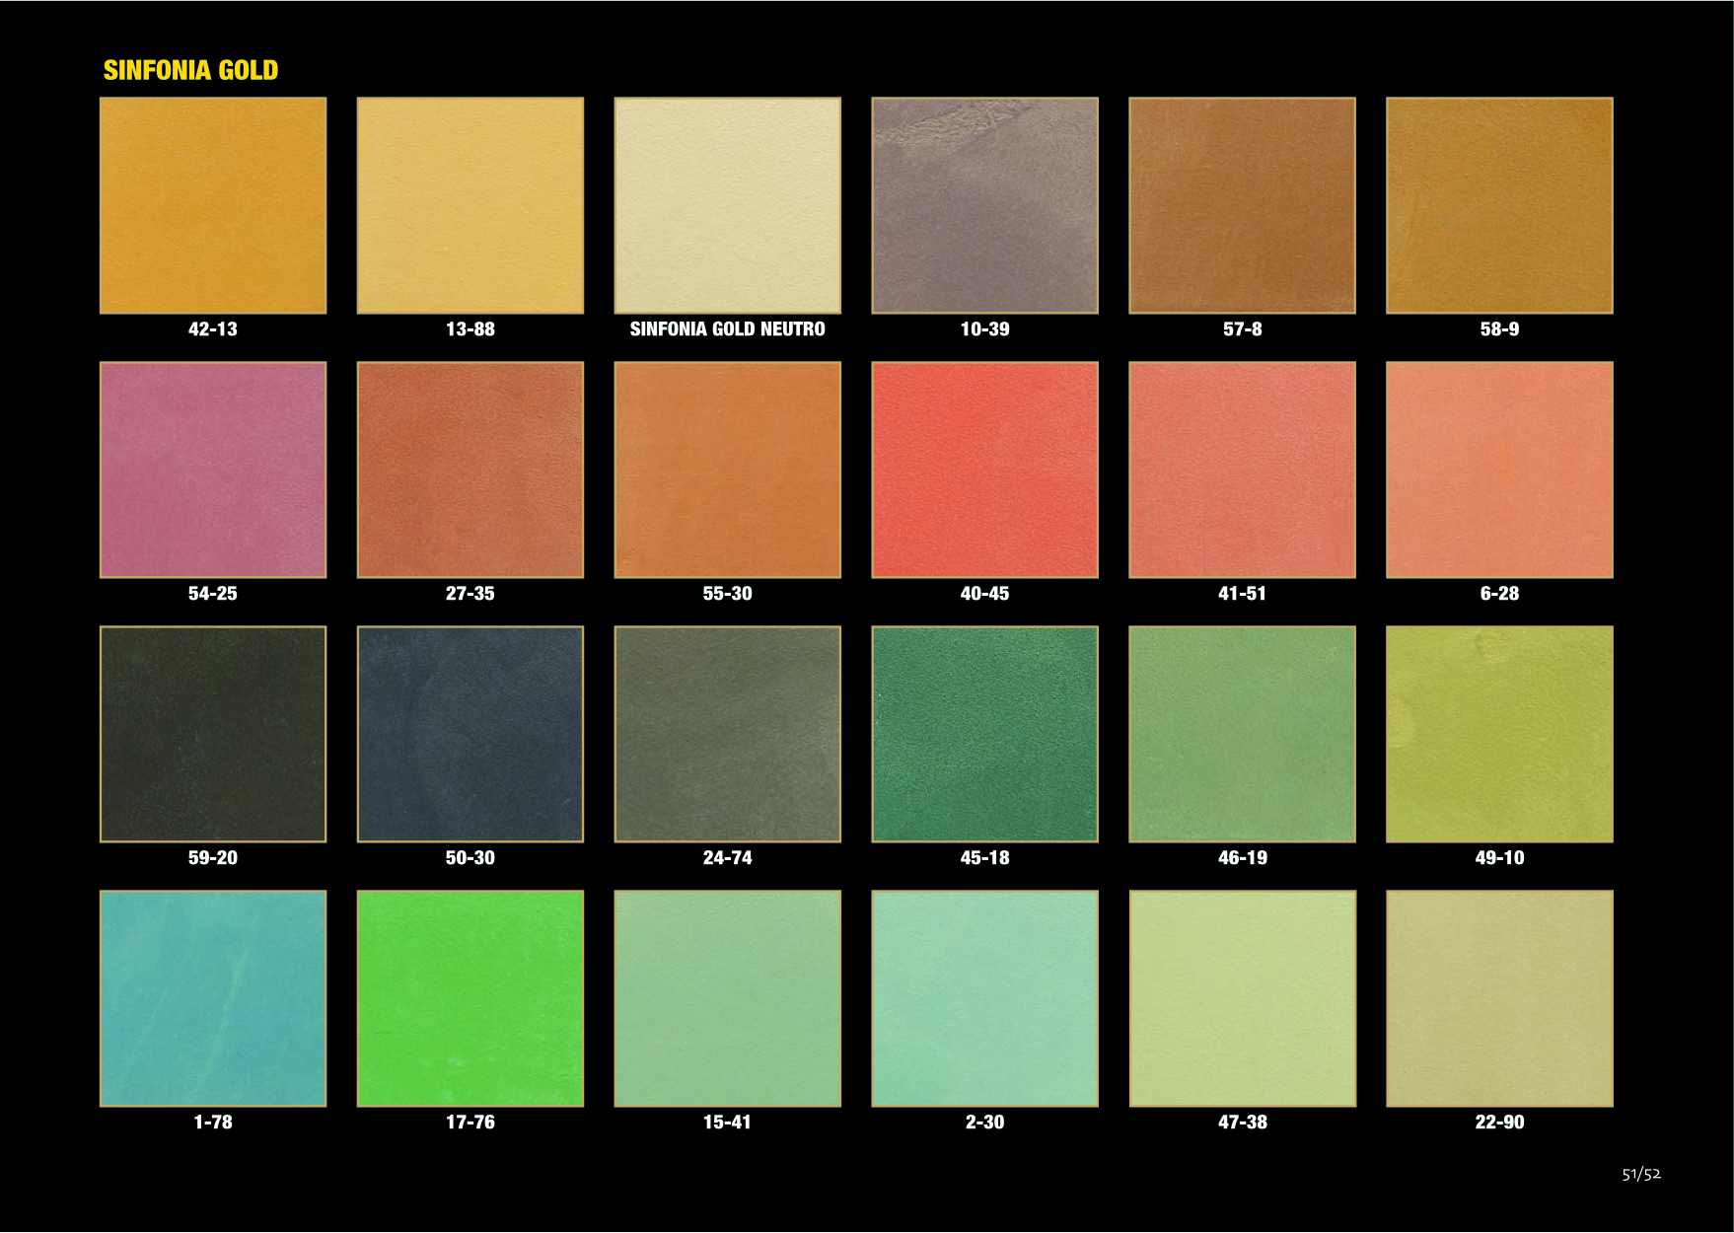Click the label text 49-10
Image resolution: width=1734 pixels, height=1233 pixels.
point(1499,858)
